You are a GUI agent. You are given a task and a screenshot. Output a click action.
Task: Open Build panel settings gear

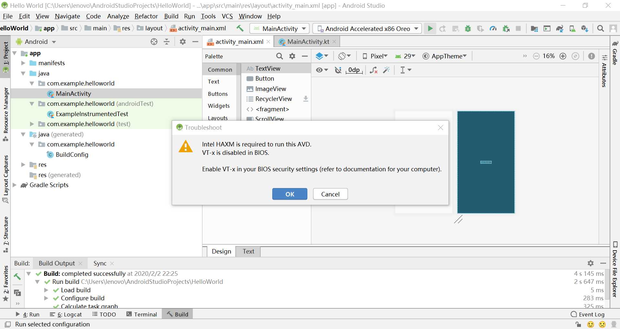[591, 263]
